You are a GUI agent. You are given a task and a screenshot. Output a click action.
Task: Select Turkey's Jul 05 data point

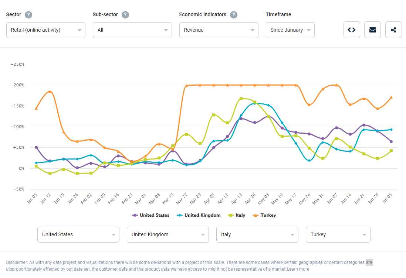click(x=391, y=97)
